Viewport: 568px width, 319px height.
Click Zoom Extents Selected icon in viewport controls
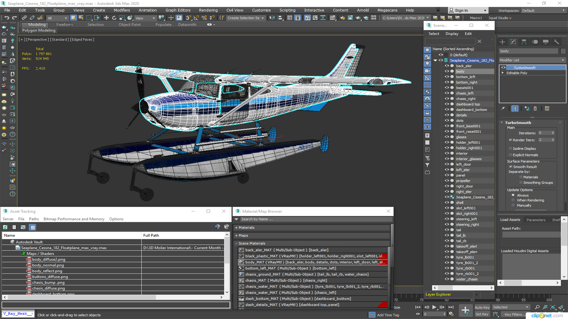[x=553, y=307]
